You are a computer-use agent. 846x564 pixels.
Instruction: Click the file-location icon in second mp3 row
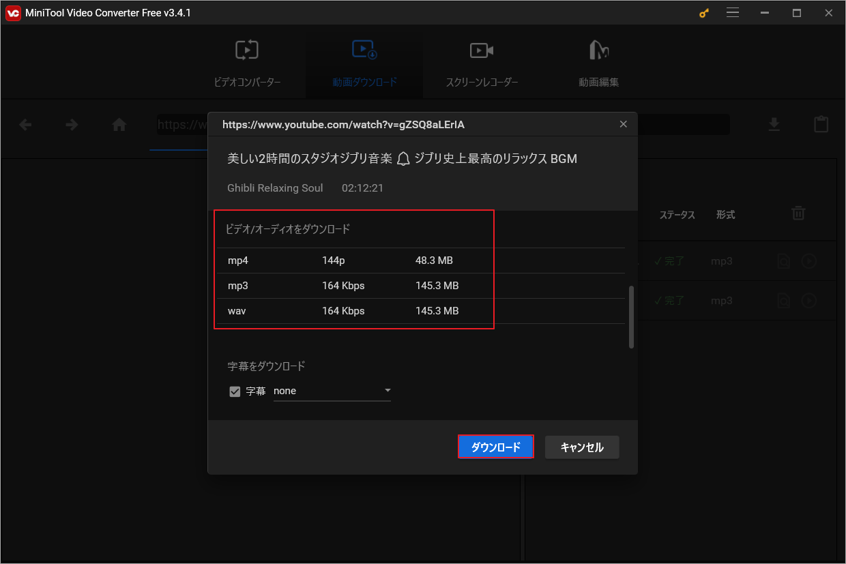click(x=785, y=301)
